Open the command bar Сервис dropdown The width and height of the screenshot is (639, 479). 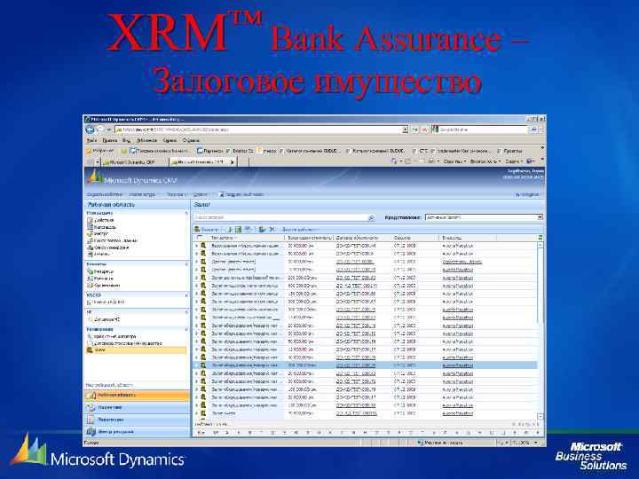[514, 161]
